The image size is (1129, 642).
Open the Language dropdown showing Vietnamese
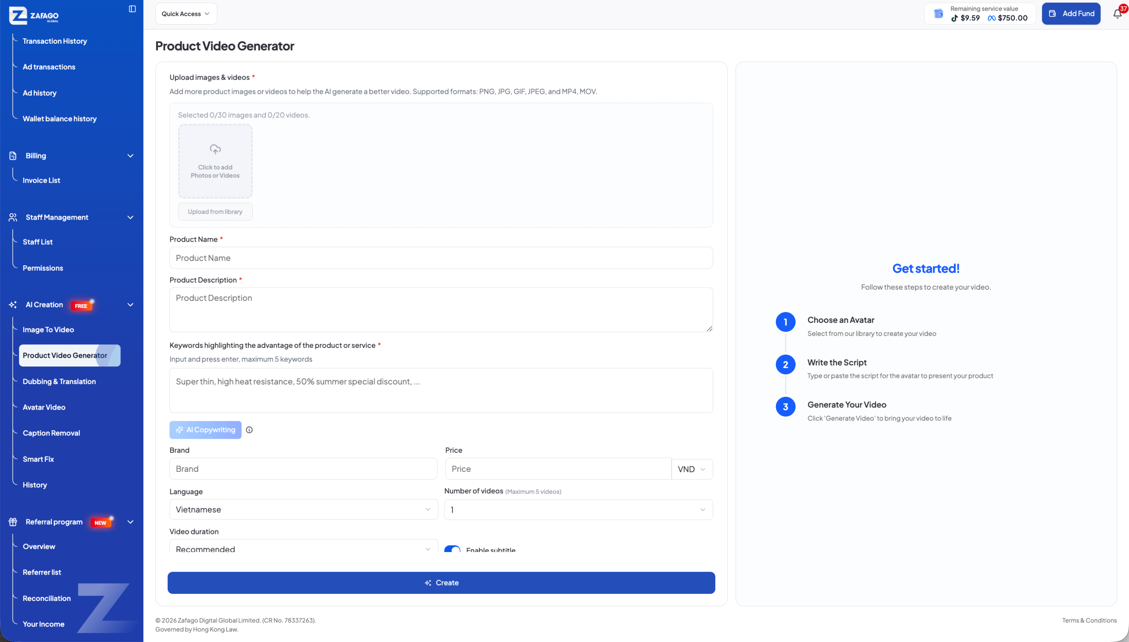[303, 510]
